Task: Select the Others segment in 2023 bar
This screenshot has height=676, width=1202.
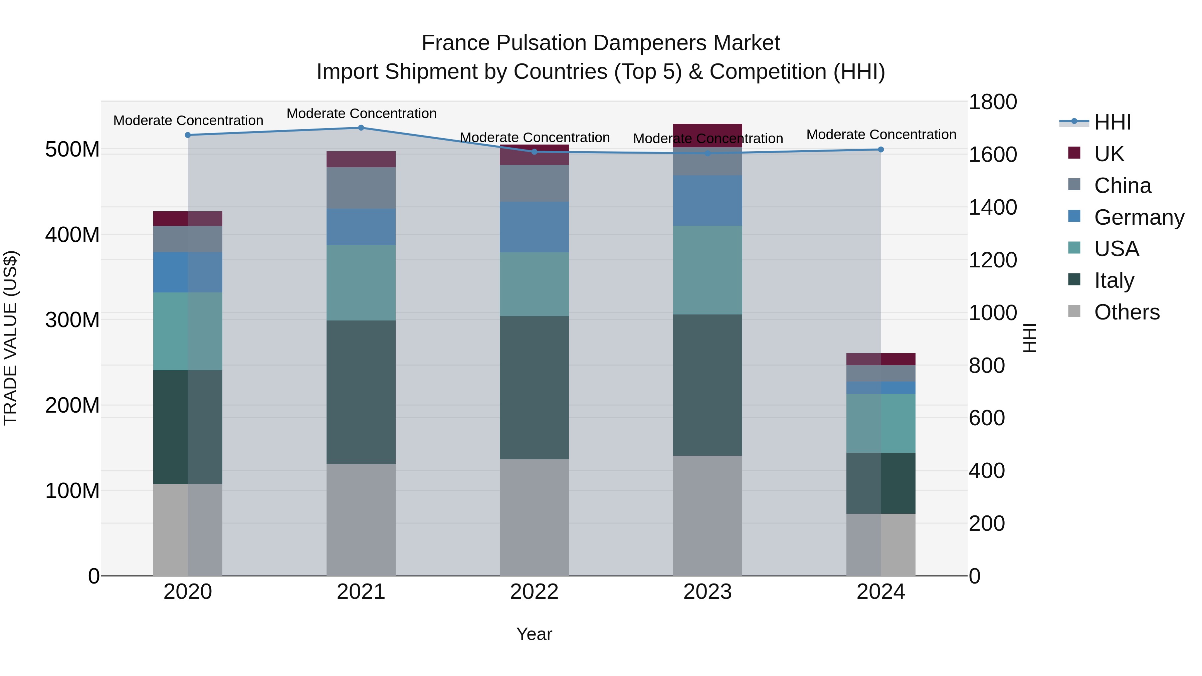Action: click(708, 515)
